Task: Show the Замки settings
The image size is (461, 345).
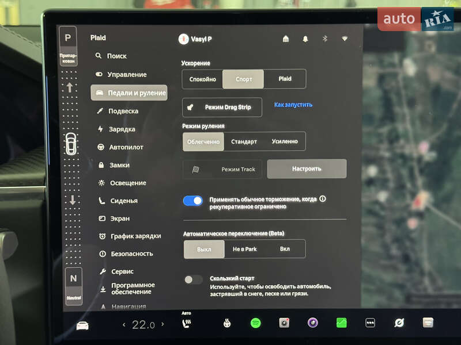Action: pos(114,165)
